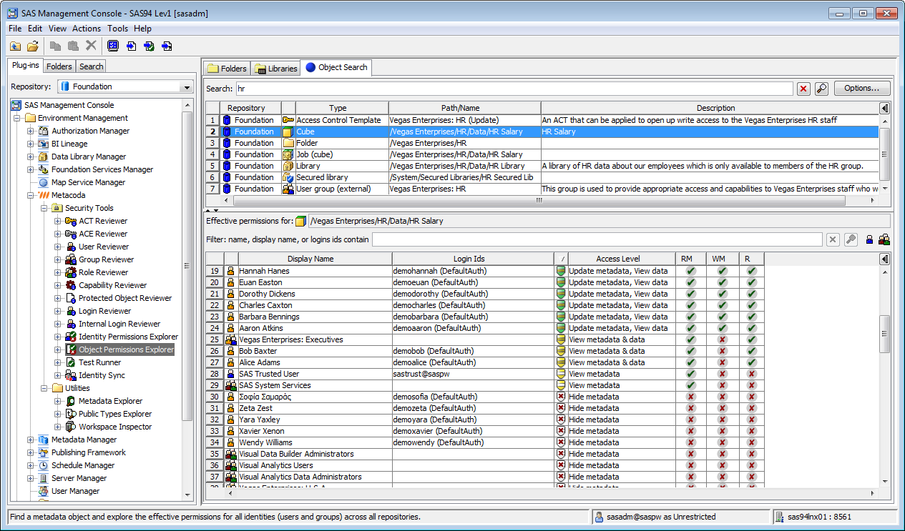Screen dimensions: 905x531
Task: Select search result row Job (cube)
Action: pos(542,154)
